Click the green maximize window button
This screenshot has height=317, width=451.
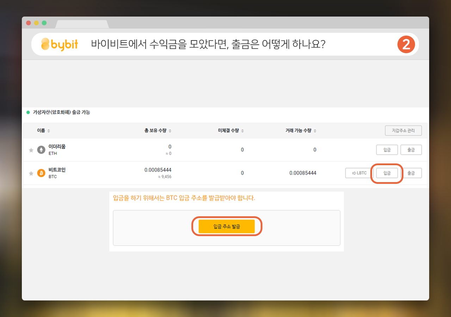tap(44, 23)
